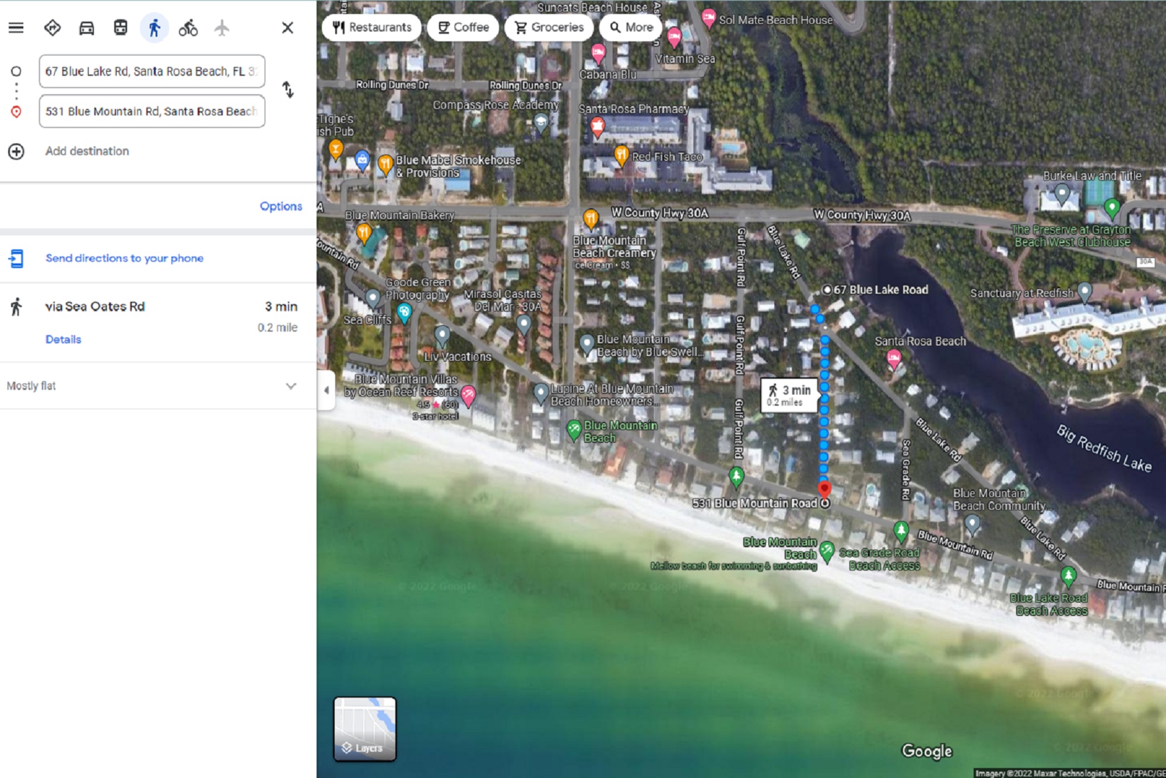Viewport: 1166px width, 778px height.
Task: Search for Coffee places nearby
Action: [x=462, y=27]
